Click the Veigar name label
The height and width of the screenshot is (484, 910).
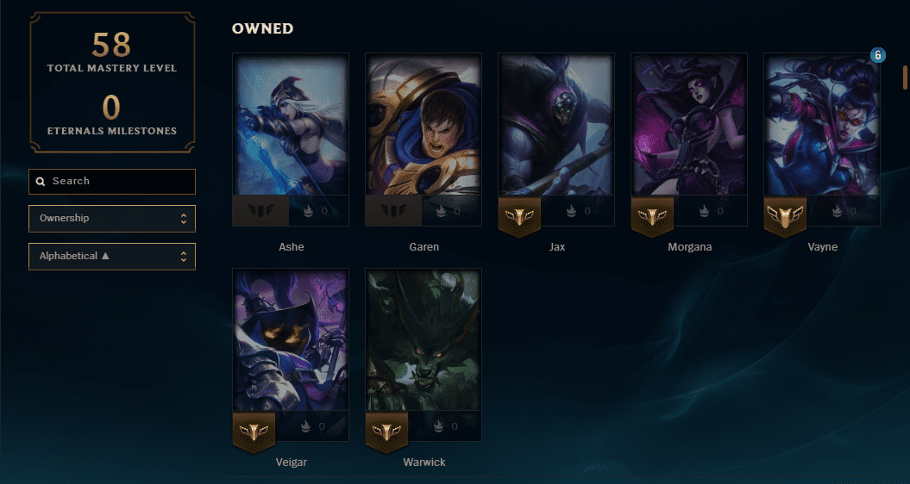coord(291,462)
